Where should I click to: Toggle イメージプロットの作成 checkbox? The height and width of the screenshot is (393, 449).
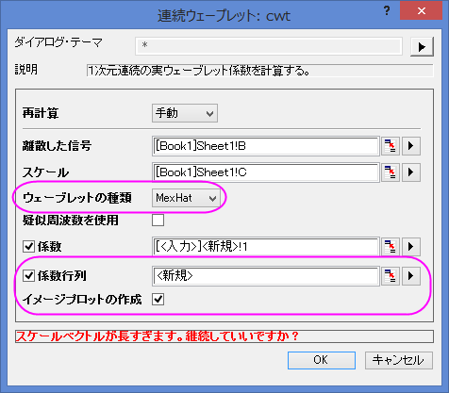pyautogui.click(x=158, y=299)
